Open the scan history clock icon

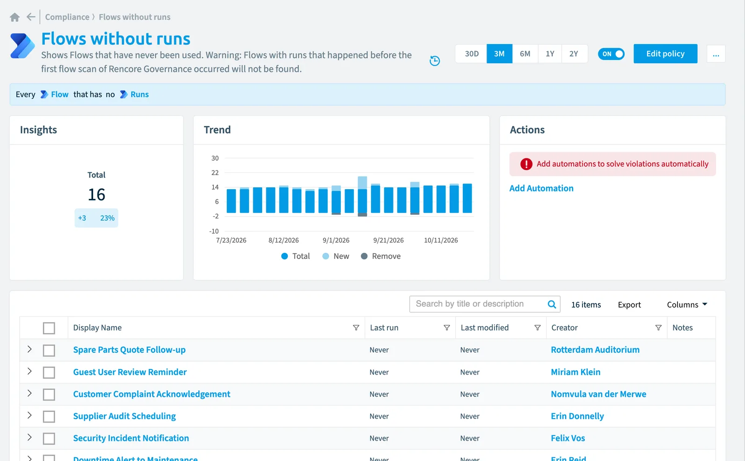click(434, 61)
